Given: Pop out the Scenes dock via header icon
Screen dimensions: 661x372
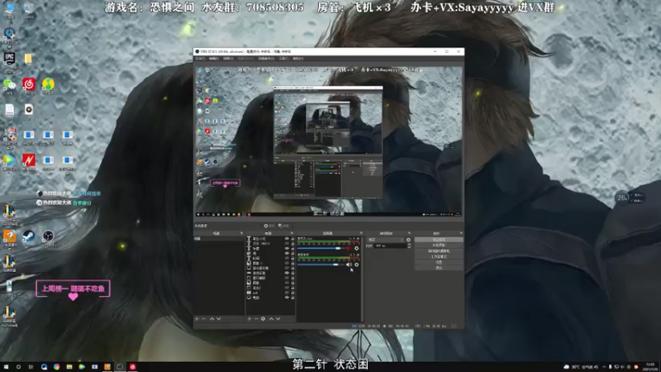Looking at the screenshot, I should tap(241, 233).
